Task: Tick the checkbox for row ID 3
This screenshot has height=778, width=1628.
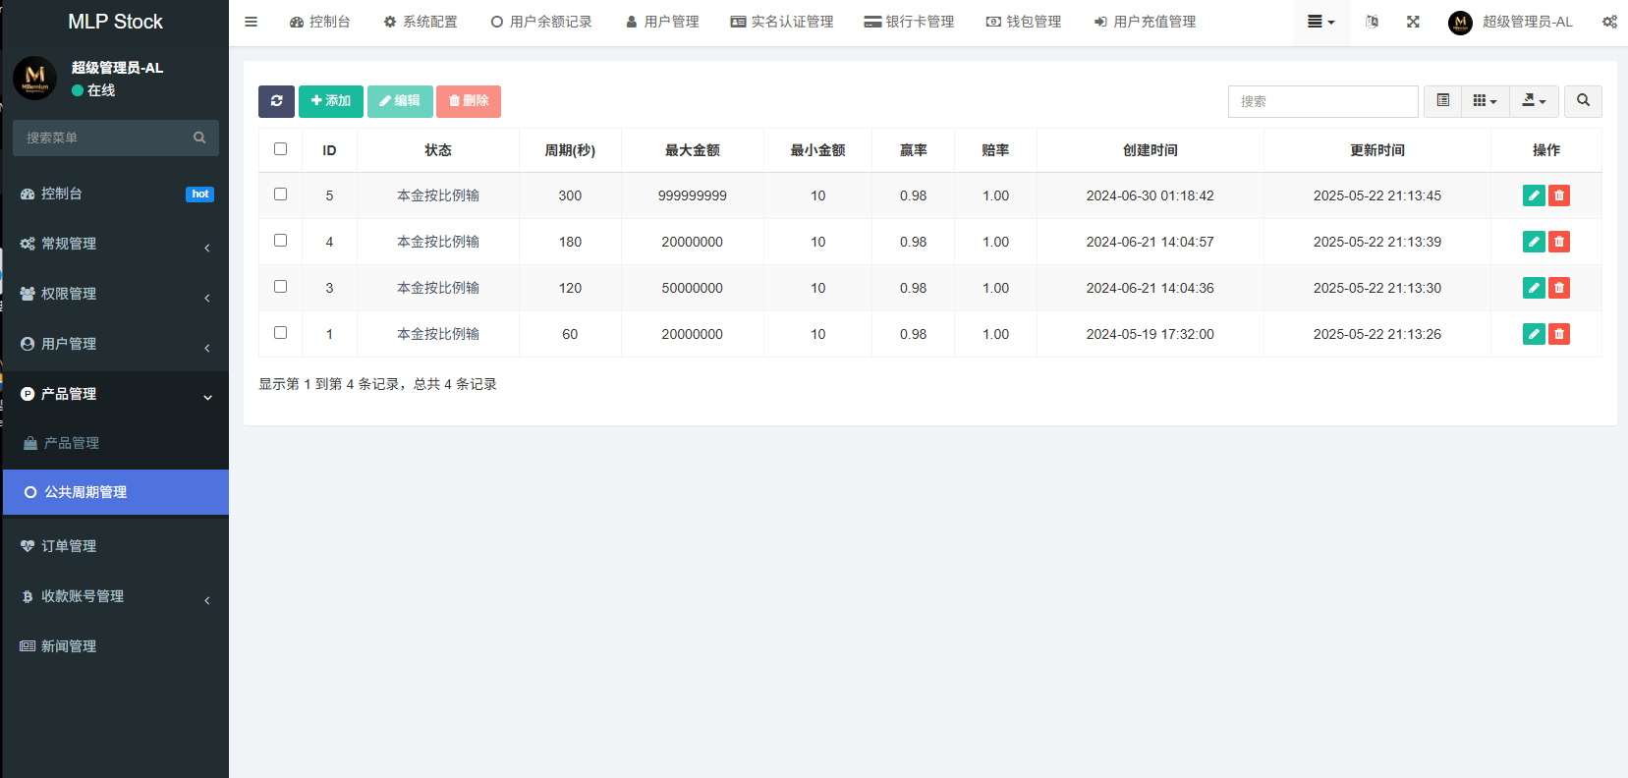Action: click(280, 287)
